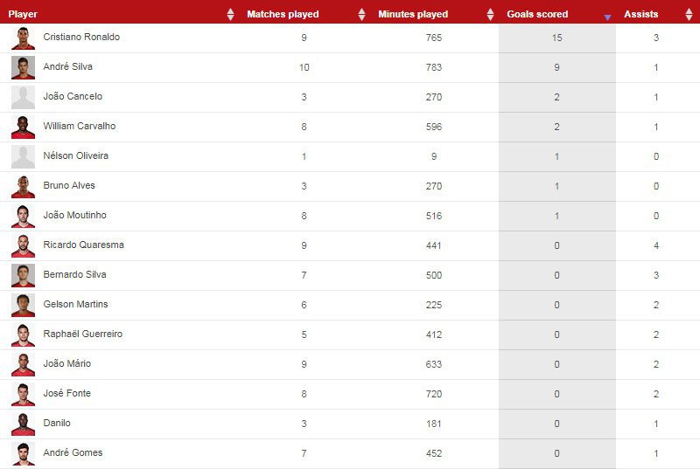Toggle Goals scored descending sort arrow
This screenshot has width=700, height=469.
pyautogui.click(x=607, y=17)
